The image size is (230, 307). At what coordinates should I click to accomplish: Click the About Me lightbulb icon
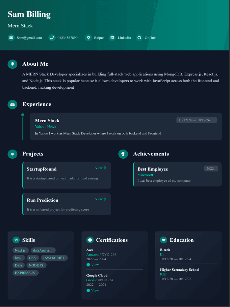point(12,64)
